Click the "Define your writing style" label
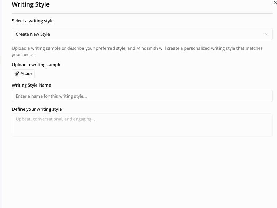 37,109
